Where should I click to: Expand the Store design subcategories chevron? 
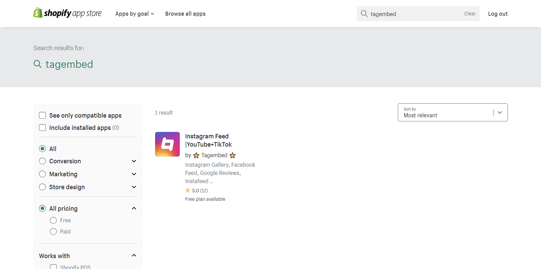point(134,187)
